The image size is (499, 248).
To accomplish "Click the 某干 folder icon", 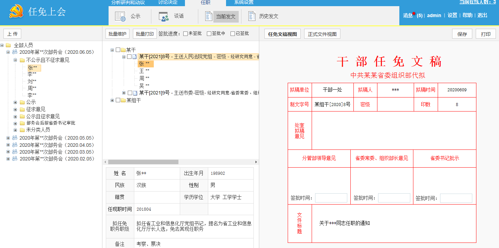I will pyautogui.click(x=123, y=50).
